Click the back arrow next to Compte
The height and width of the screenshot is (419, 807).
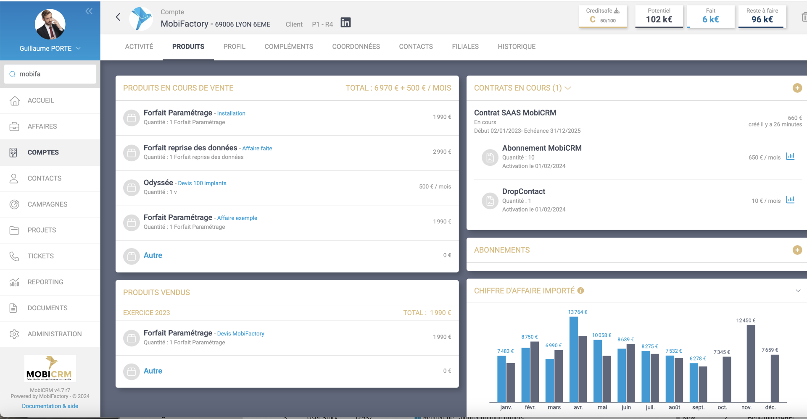pos(118,17)
